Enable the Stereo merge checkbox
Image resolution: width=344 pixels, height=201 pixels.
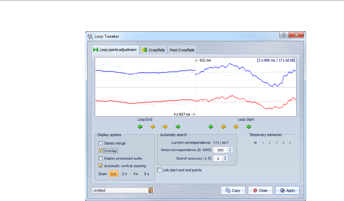[x=101, y=143]
